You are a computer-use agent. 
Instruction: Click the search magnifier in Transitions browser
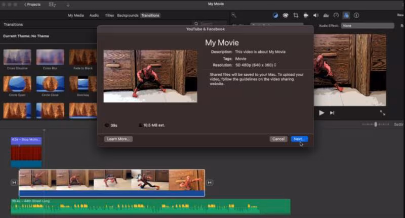tap(196, 24)
